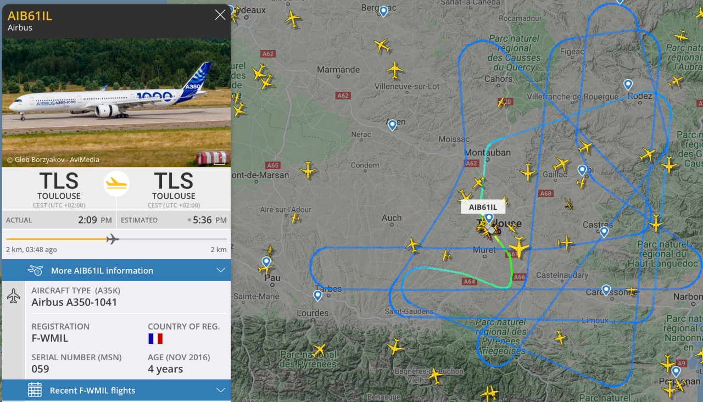The height and width of the screenshot is (402, 703).
Task: Click the yellow plane near Villeneuve-sur-Lot
Action: pos(394,70)
